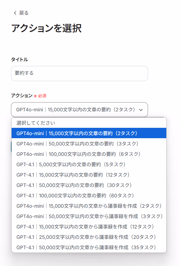Click the アクションを選択 page heading
Viewport: 180px width, 266px height.
(x=46, y=28)
